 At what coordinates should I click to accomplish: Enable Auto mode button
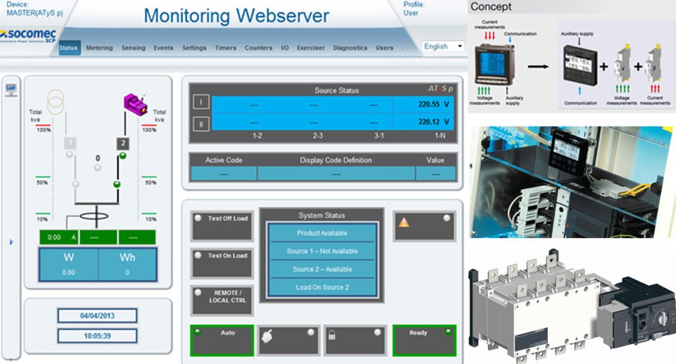pos(222,340)
